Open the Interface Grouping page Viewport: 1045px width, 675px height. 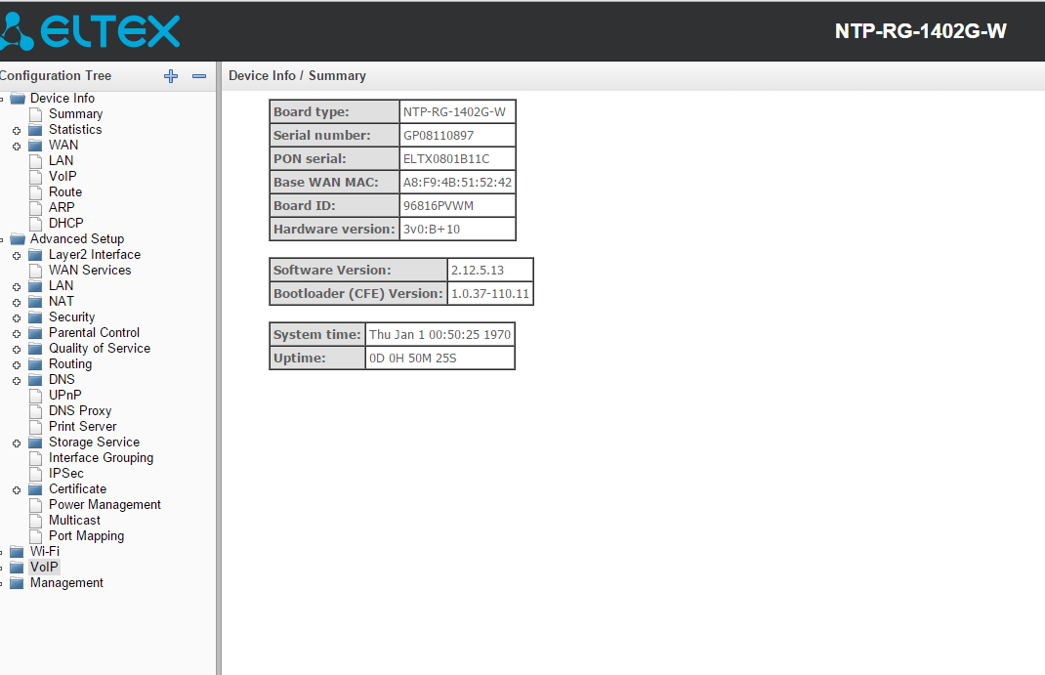click(x=101, y=458)
